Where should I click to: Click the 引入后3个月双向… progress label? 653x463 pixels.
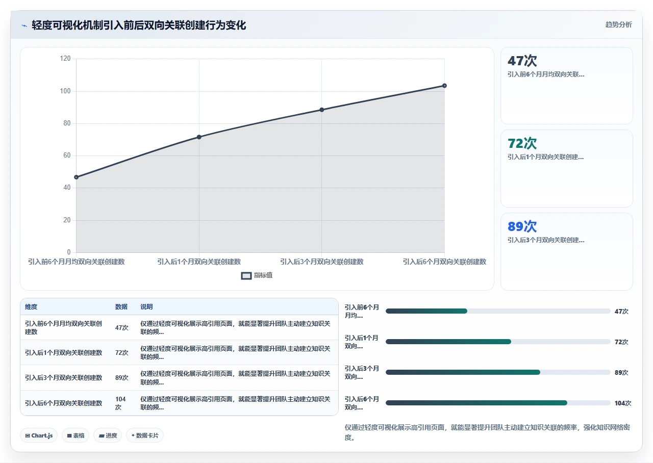(x=362, y=372)
